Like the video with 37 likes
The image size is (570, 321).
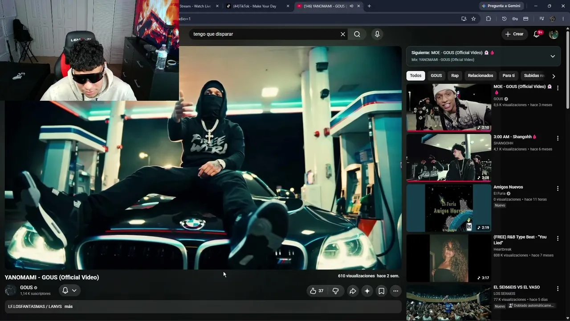pyautogui.click(x=317, y=291)
